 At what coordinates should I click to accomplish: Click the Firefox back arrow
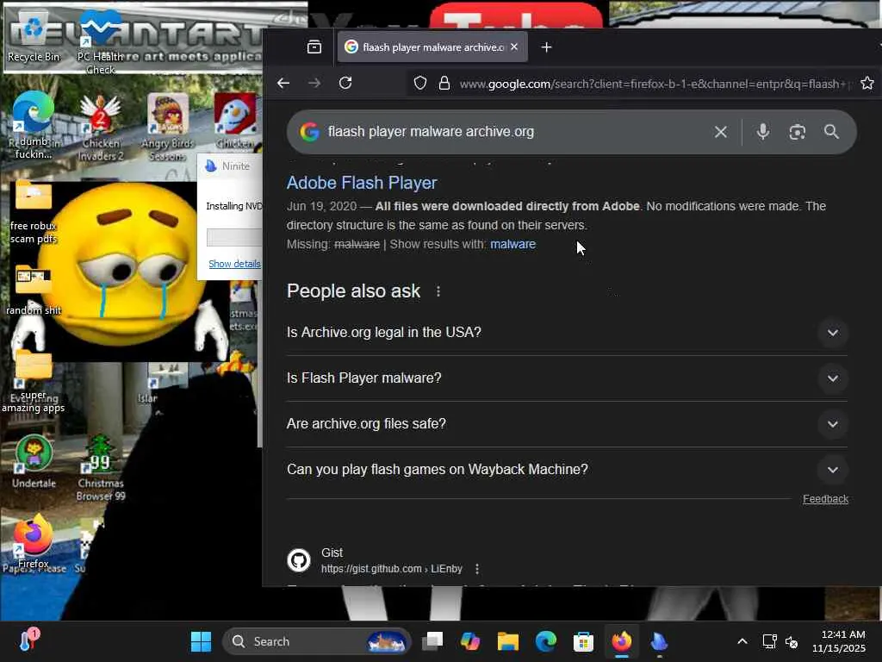283,84
